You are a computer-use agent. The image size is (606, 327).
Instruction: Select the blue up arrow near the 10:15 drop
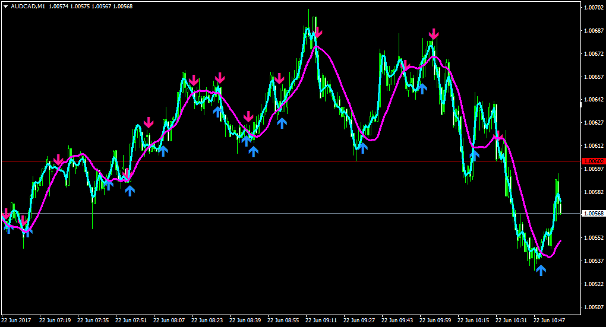coord(474,155)
